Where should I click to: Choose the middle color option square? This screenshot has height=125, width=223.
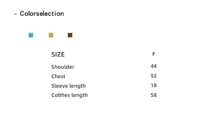pyautogui.click(x=51, y=35)
